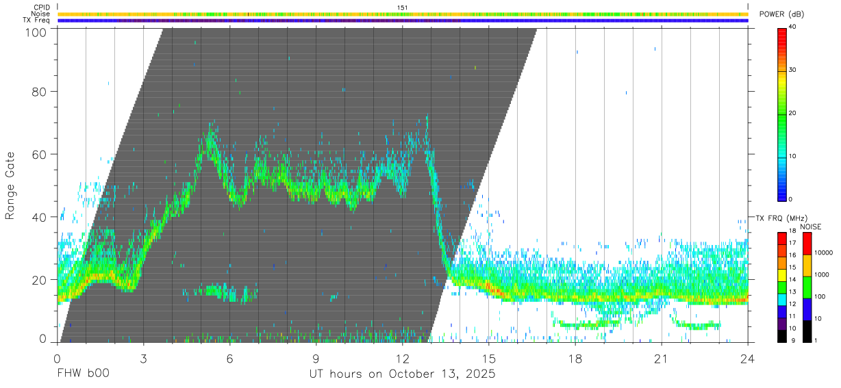
Task: Click the 30 tick on POWER scale
Action: pyautogui.click(x=794, y=70)
